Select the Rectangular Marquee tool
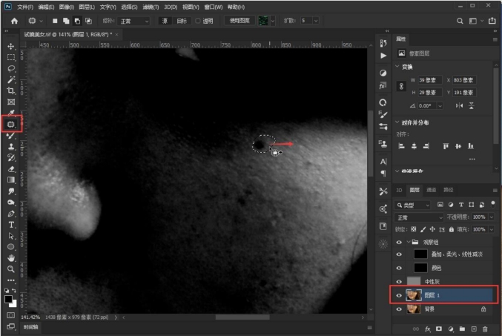This screenshot has width=502, height=336. 11,57
